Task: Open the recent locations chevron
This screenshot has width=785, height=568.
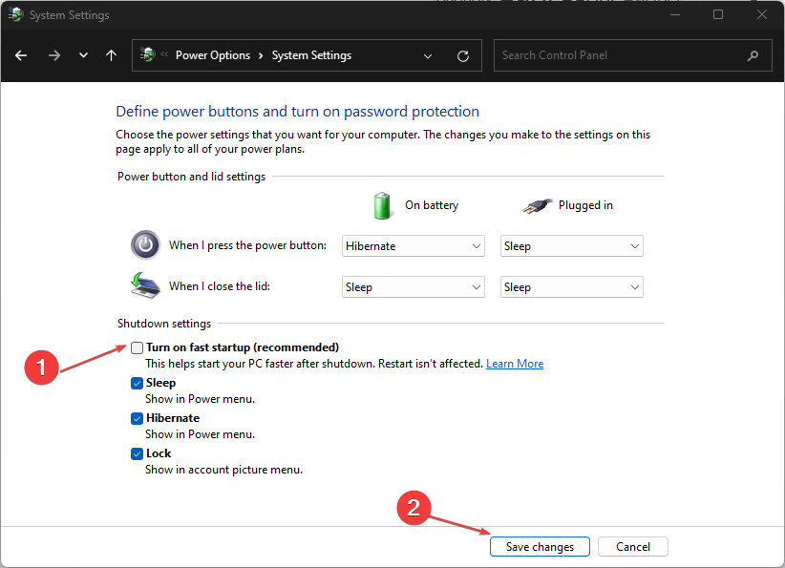Action: click(83, 55)
